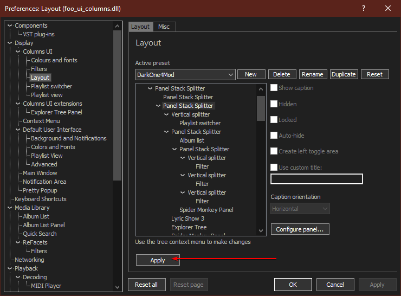Open the Keyboard Shortcuts preferences page
This screenshot has width=401, height=296.
pos(41,199)
